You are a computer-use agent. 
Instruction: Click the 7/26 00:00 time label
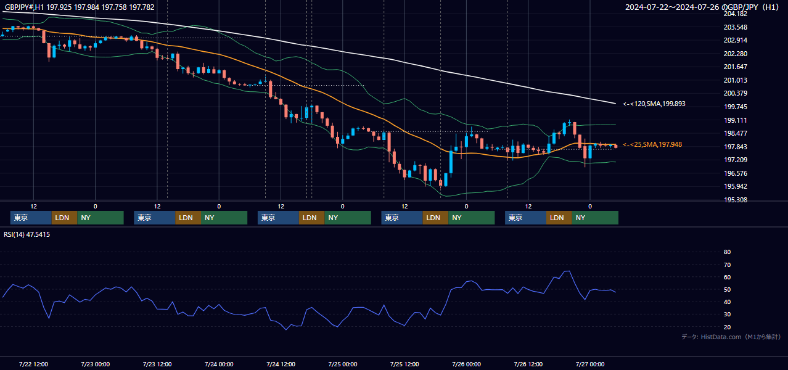[466, 364]
